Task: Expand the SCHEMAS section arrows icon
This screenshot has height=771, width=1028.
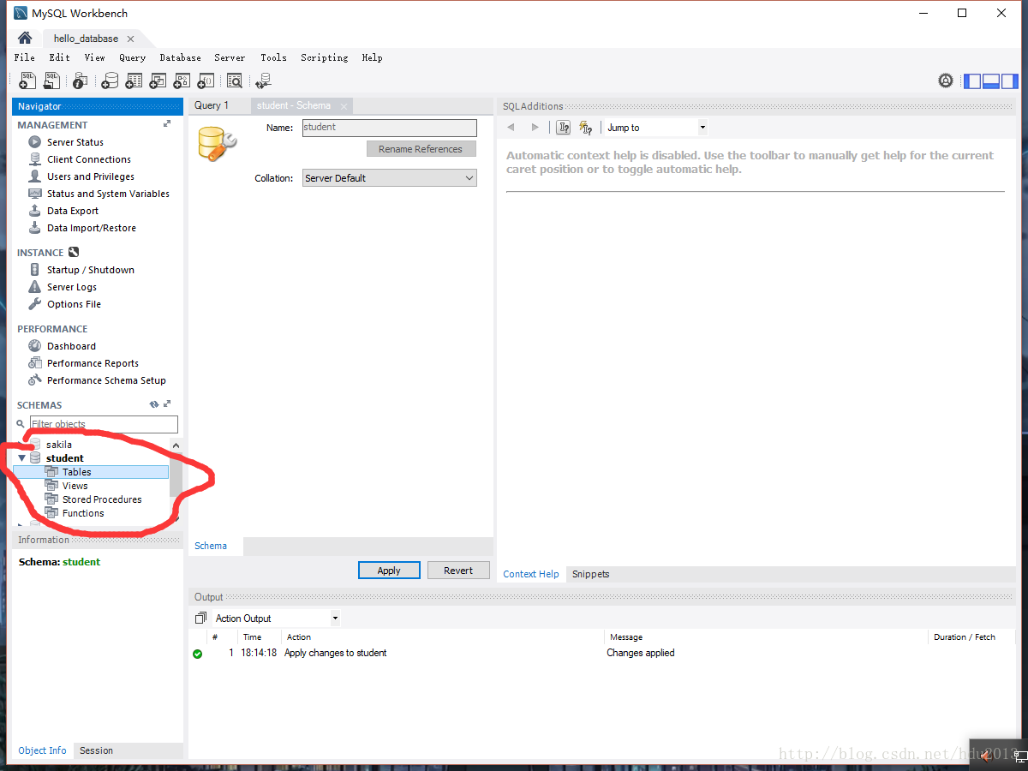Action: pyautogui.click(x=167, y=404)
